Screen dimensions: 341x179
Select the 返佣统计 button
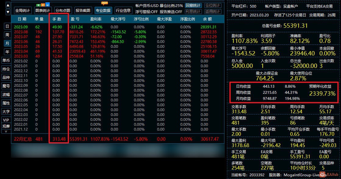213,12
